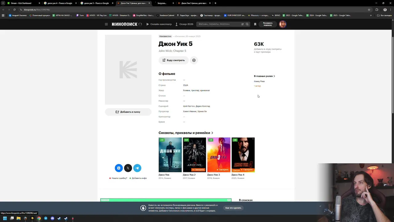The height and width of the screenshot is (222, 394).
Task: Open advanced search filters icon in search box
Action: (243, 24)
